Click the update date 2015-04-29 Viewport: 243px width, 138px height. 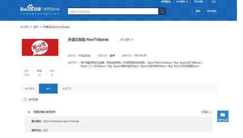[x=140, y=56]
